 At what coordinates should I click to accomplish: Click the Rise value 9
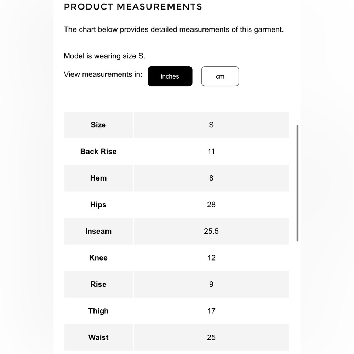point(211,285)
